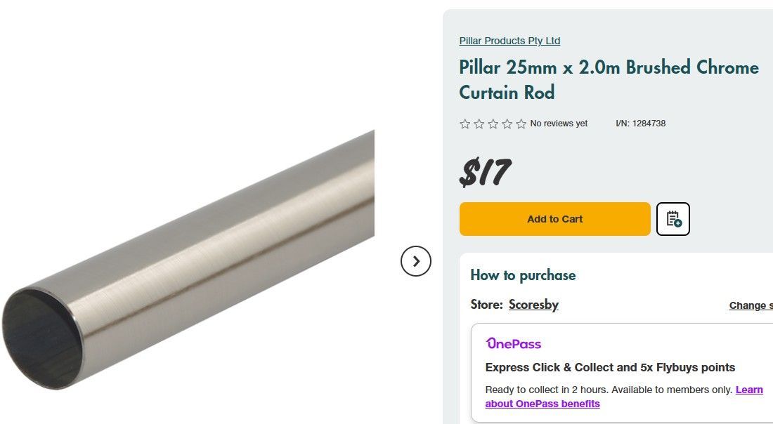
Task: Open the Scoresby store link
Action: [533, 305]
